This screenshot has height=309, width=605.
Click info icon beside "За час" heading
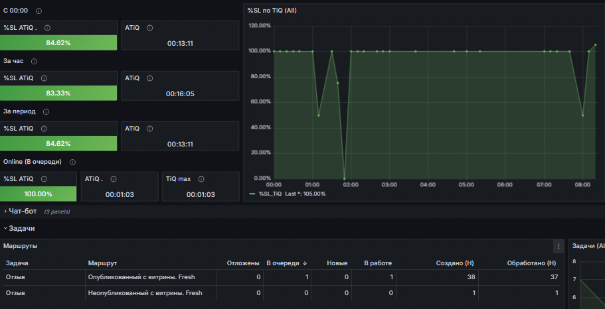34,62
